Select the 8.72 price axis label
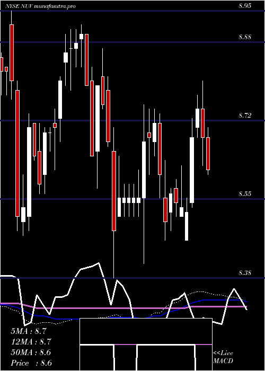This screenshot has width=265, height=371. 245,116
